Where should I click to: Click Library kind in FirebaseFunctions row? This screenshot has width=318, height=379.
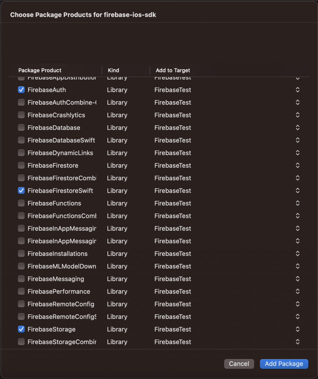117,203
